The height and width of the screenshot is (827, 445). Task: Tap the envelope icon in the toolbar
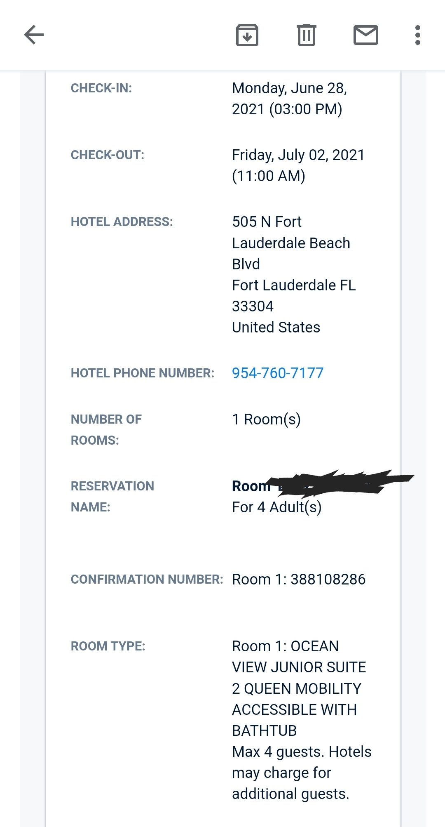pos(365,35)
